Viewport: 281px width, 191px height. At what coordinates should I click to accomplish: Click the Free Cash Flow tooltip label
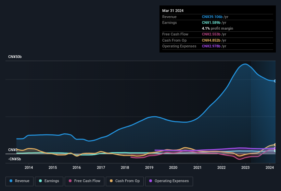(x=175, y=34)
